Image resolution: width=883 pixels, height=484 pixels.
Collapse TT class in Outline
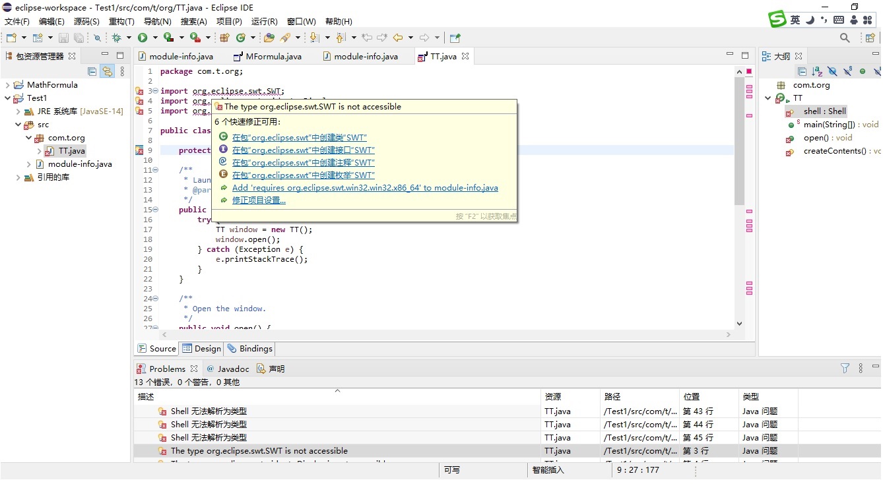(x=768, y=98)
